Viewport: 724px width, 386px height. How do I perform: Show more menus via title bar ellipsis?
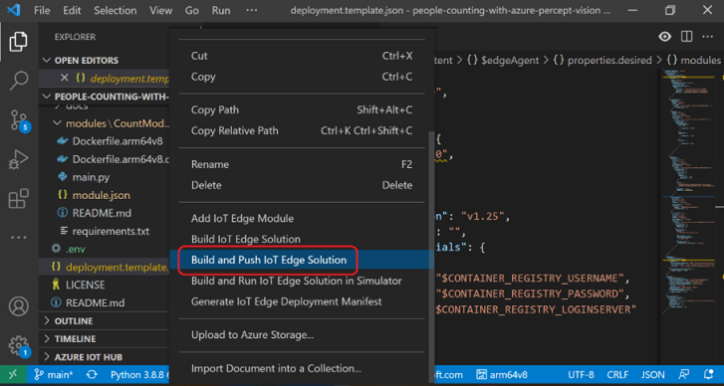tap(252, 10)
